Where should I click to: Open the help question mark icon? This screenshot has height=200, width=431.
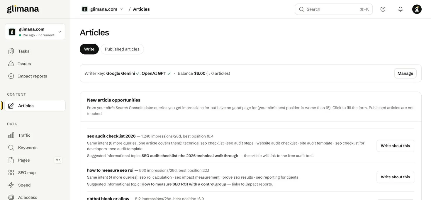click(383, 9)
